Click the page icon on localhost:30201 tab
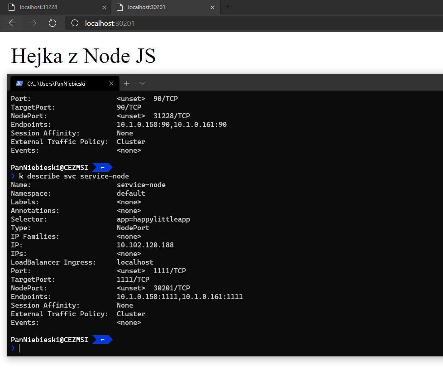 point(120,7)
